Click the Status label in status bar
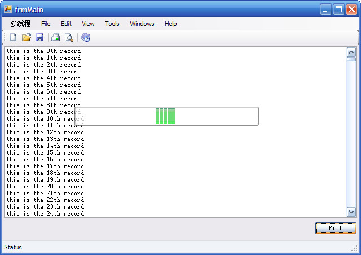This screenshot has width=361, height=255. 13,247
